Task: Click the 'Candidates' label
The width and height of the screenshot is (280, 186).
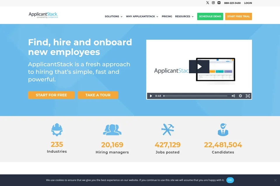Action: click(223, 152)
